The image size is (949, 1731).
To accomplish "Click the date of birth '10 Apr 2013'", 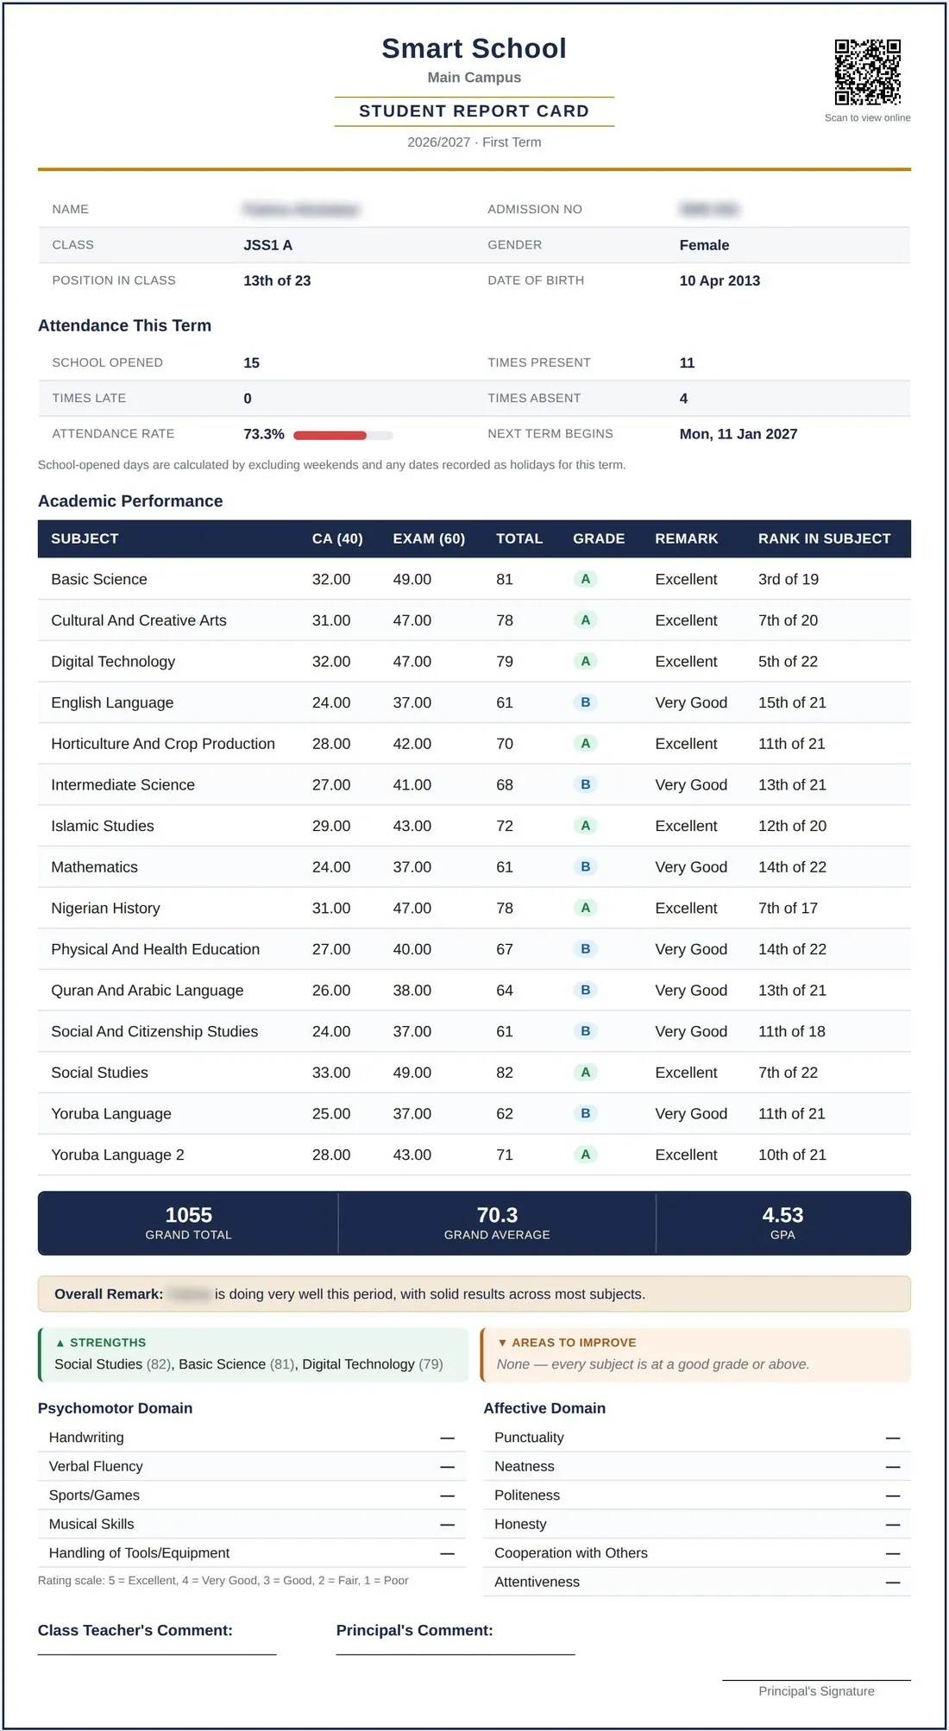I will [x=720, y=280].
